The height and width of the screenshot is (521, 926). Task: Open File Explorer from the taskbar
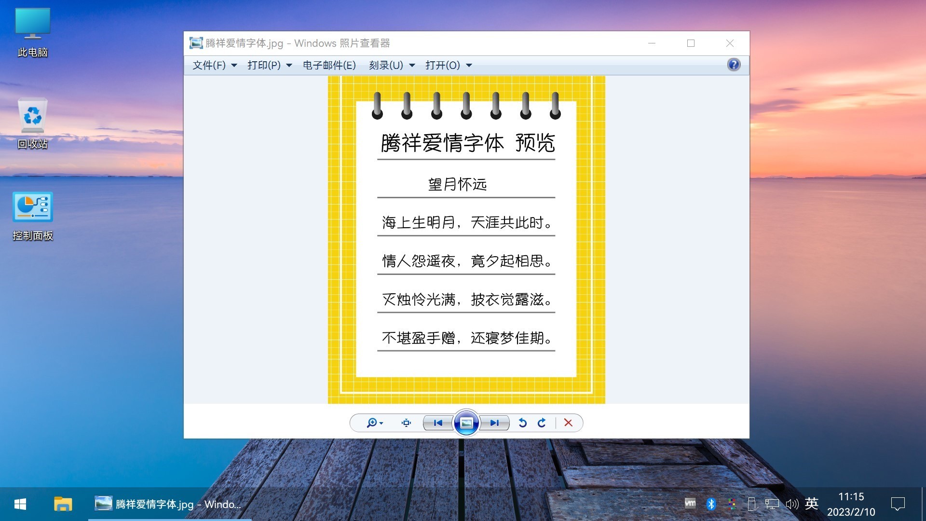tap(63, 505)
